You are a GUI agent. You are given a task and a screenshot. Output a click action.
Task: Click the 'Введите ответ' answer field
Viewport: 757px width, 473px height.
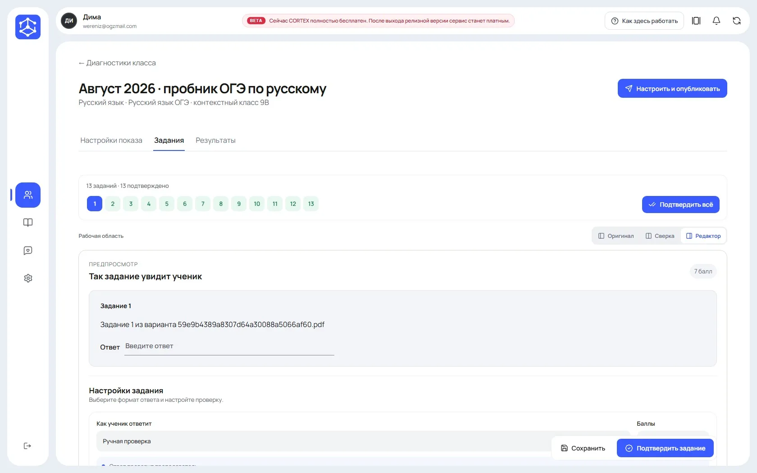click(x=229, y=346)
